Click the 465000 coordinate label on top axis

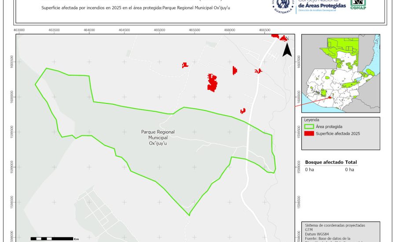click(159, 30)
